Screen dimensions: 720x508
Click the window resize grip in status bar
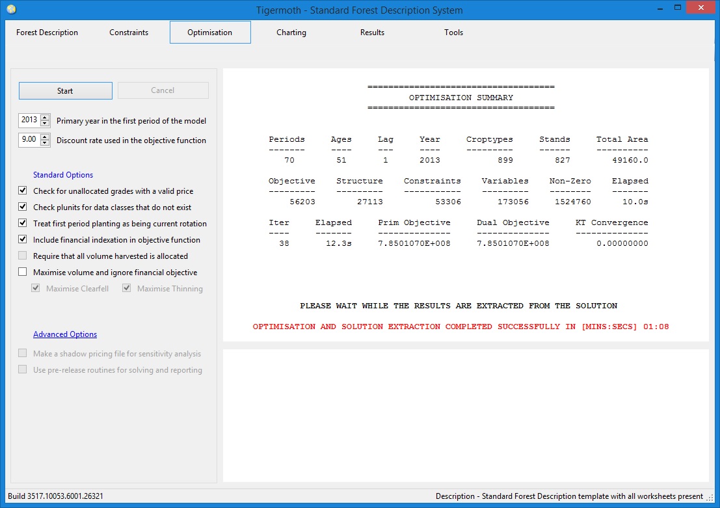click(x=710, y=498)
